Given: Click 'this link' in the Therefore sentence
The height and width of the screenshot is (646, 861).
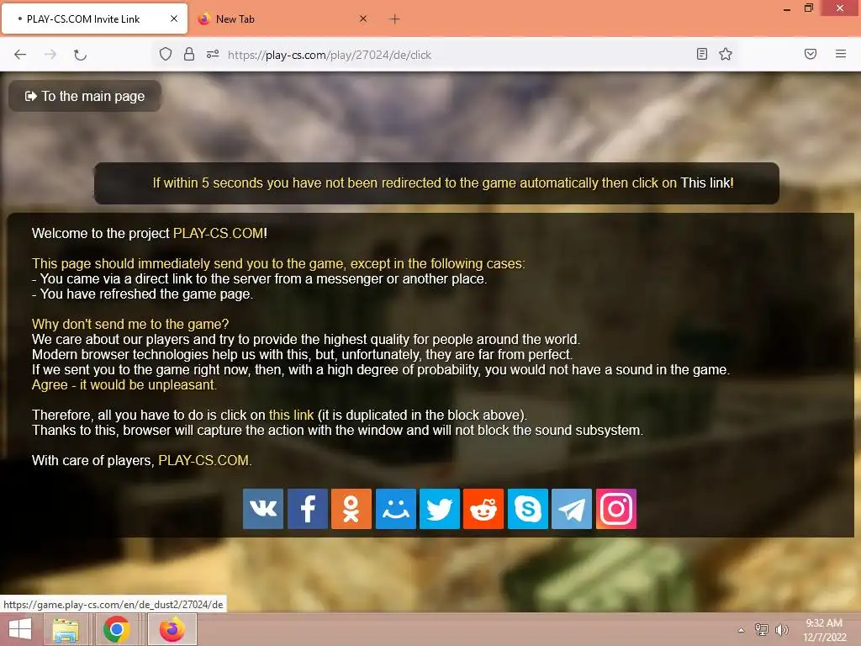Looking at the screenshot, I should [291, 416].
